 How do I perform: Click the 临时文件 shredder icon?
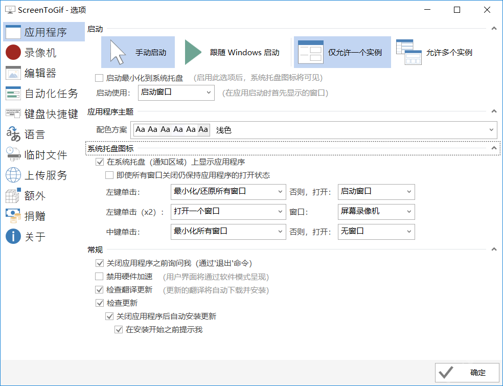point(13,154)
